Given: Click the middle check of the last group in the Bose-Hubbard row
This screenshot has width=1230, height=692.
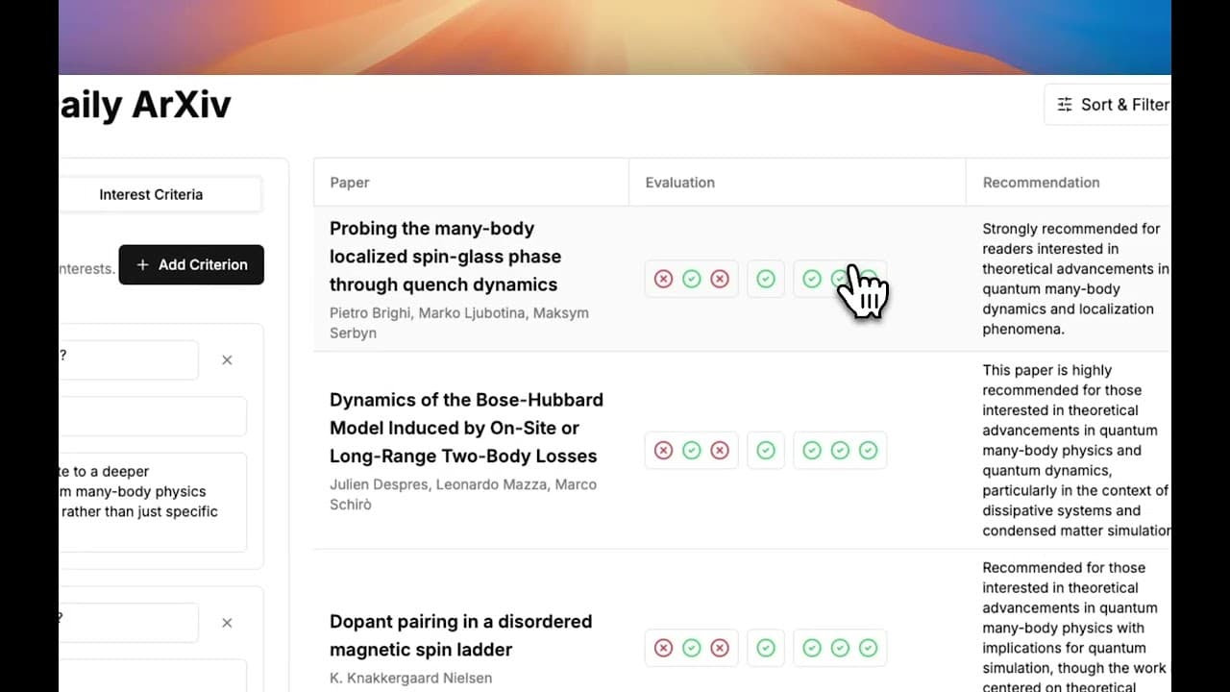Looking at the screenshot, I should 840,450.
